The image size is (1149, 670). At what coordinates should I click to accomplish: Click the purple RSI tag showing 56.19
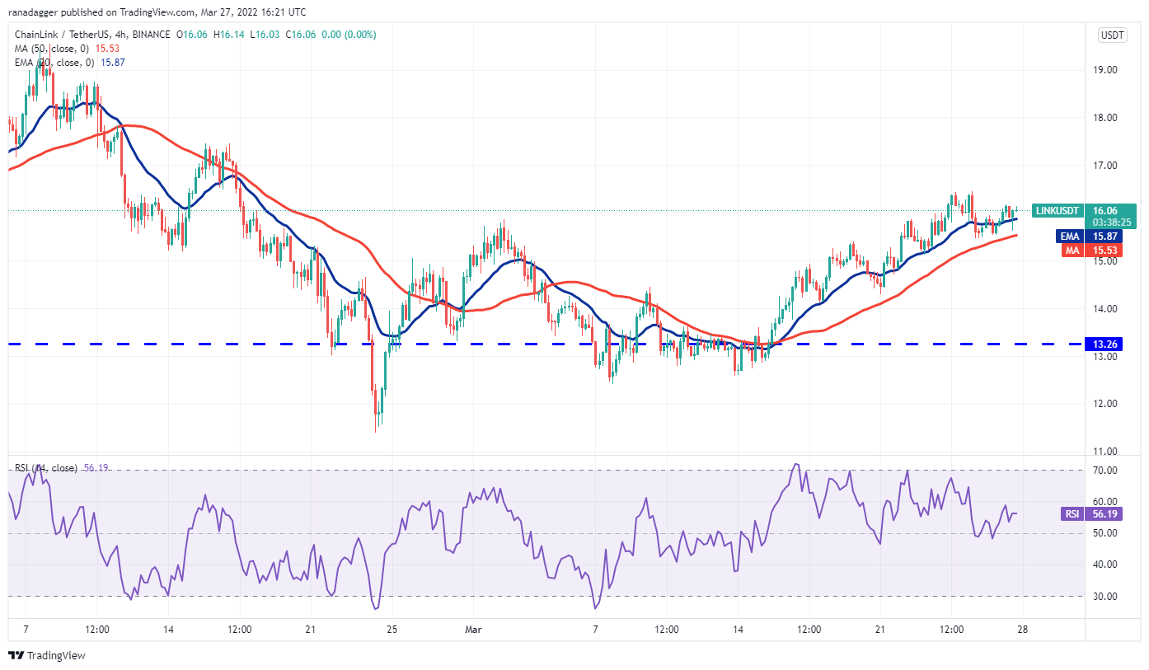coord(1072,514)
